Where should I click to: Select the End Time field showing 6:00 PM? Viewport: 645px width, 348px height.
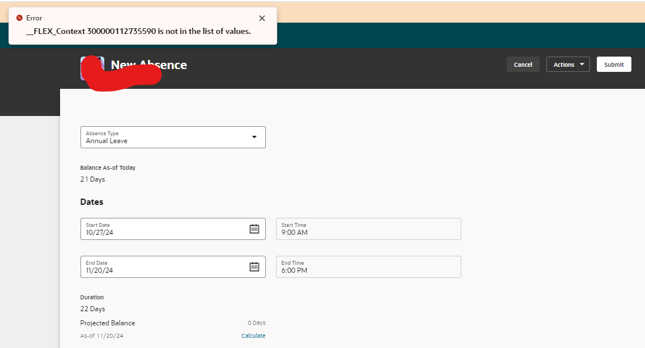(368, 267)
